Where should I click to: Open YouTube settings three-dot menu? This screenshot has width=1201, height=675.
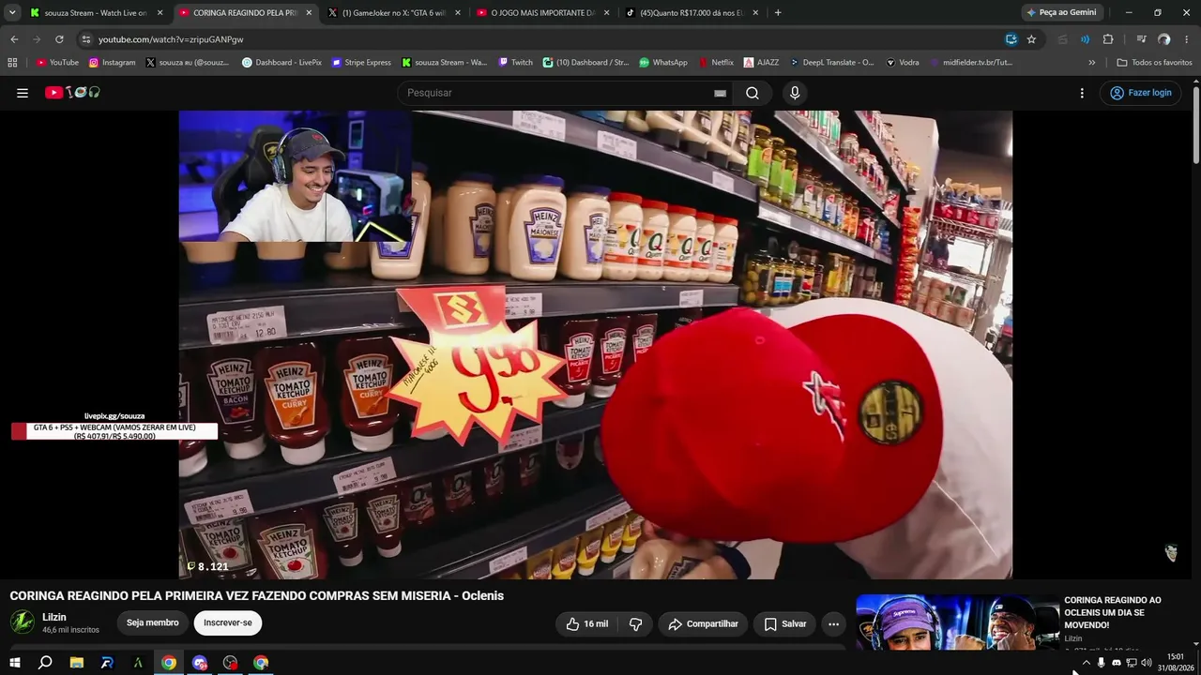coord(1082,93)
